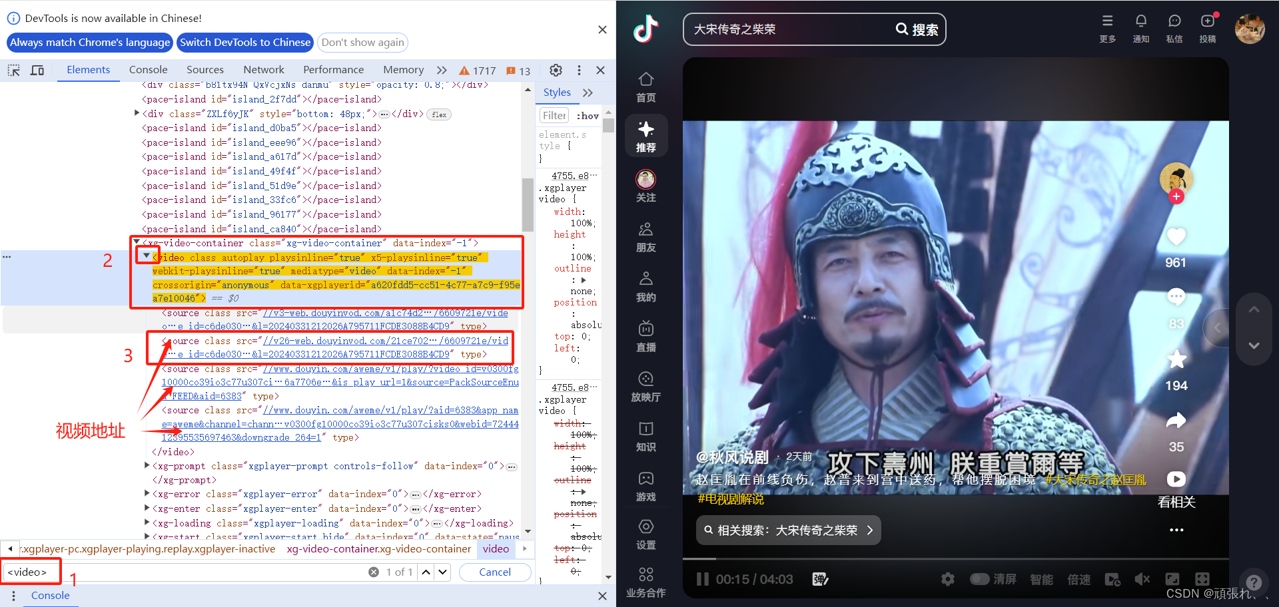Open the danmaku settings gear icon
The image size is (1279, 607).
tap(947, 579)
